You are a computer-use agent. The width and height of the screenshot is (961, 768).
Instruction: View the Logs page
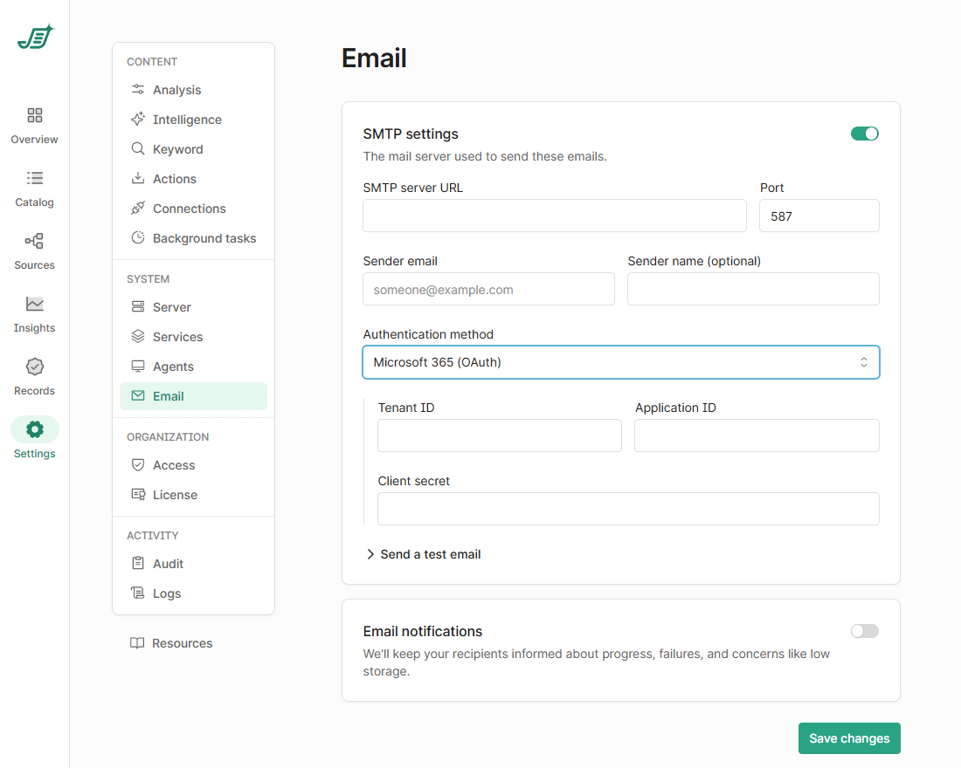point(193,593)
